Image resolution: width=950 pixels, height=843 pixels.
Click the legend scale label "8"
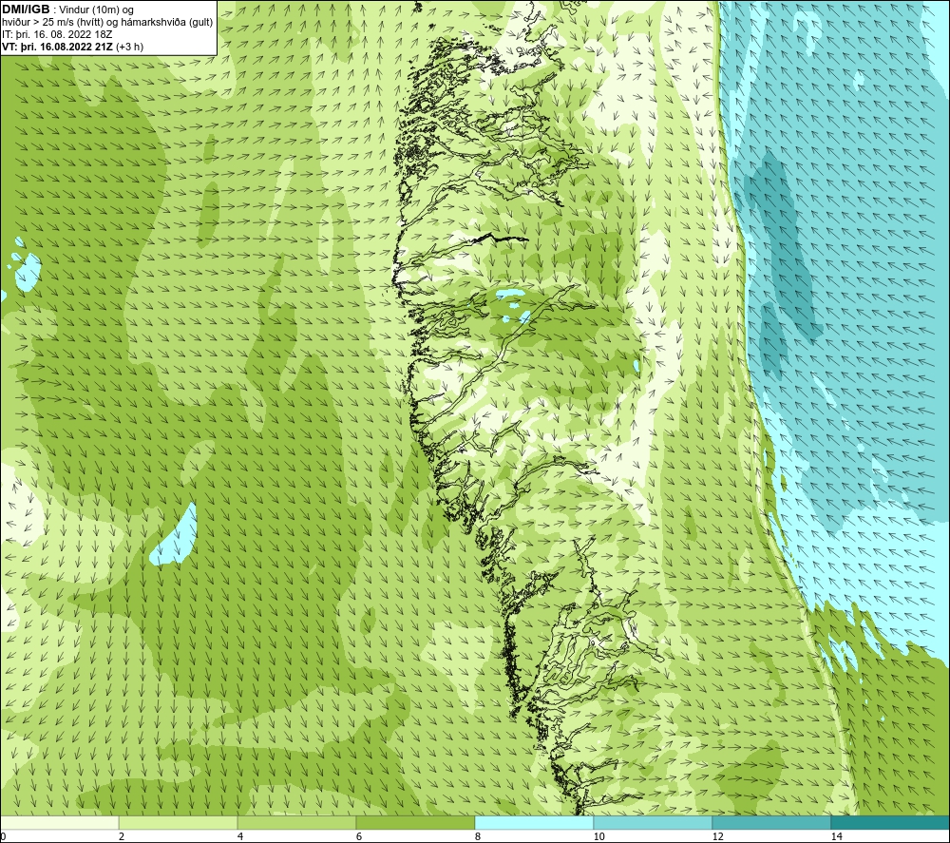(x=478, y=836)
